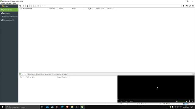Click the taskbar search box
Image resolution: width=195 pixels, height=109 pixels.
[22, 107]
